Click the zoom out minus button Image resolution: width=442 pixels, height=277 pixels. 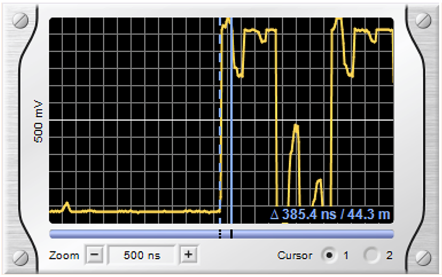94,255
